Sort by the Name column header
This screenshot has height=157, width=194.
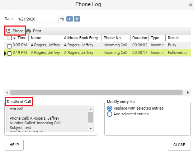pos(36,38)
